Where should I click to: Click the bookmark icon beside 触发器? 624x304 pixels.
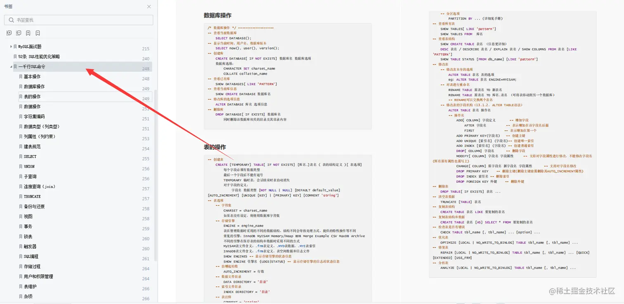point(21,247)
